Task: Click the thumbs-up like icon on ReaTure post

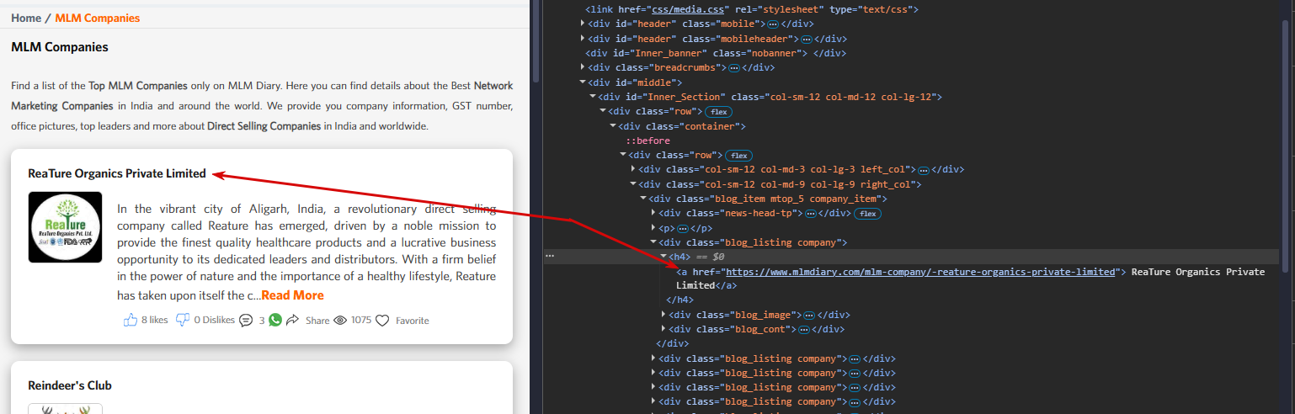Action: coord(131,320)
